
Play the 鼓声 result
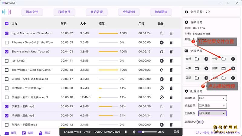coord(233,69)
